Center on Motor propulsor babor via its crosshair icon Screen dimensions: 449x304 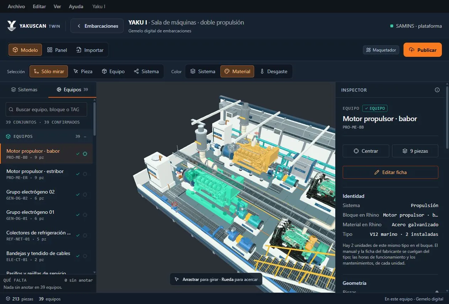point(85,154)
